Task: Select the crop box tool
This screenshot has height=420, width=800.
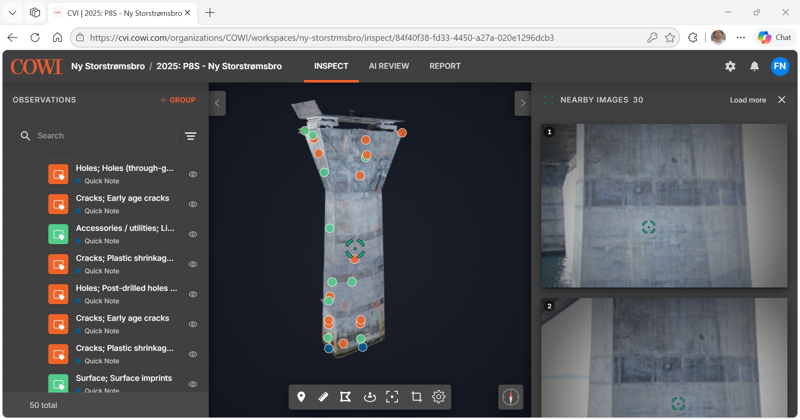Action: [x=416, y=397]
